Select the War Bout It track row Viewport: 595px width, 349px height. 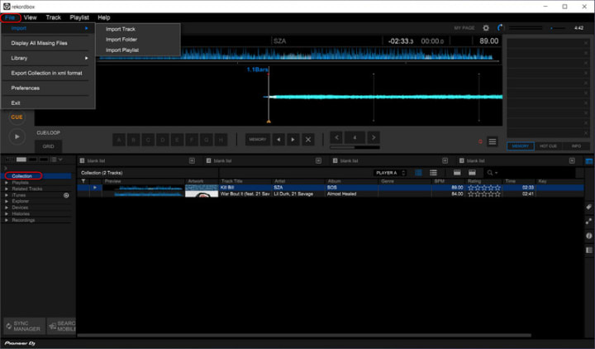click(x=330, y=194)
